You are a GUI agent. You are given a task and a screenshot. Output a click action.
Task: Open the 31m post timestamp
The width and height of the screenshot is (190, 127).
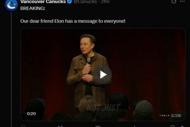point(105,2)
